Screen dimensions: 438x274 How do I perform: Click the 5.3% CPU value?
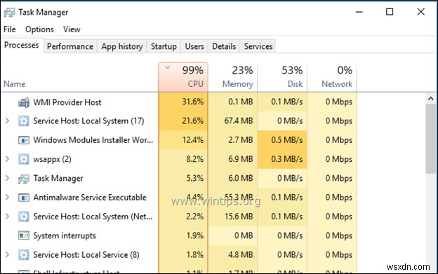[194, 178]
